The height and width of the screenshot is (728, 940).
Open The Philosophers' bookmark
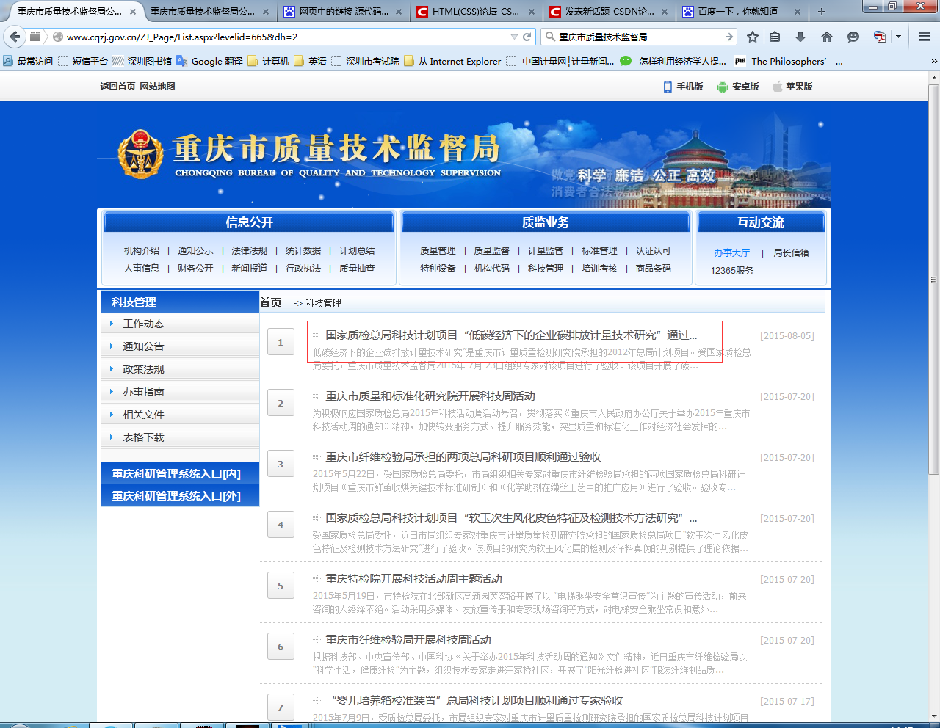click(x=781, y=62)
